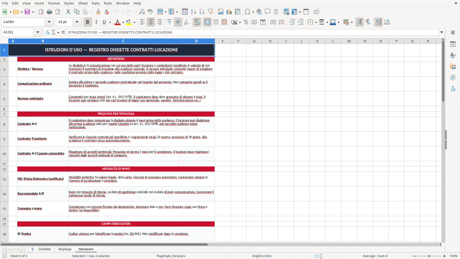This screenshot has height=259, width=460.
Task: Apply yellow background color swatch
Action: [x=129, y=22]
